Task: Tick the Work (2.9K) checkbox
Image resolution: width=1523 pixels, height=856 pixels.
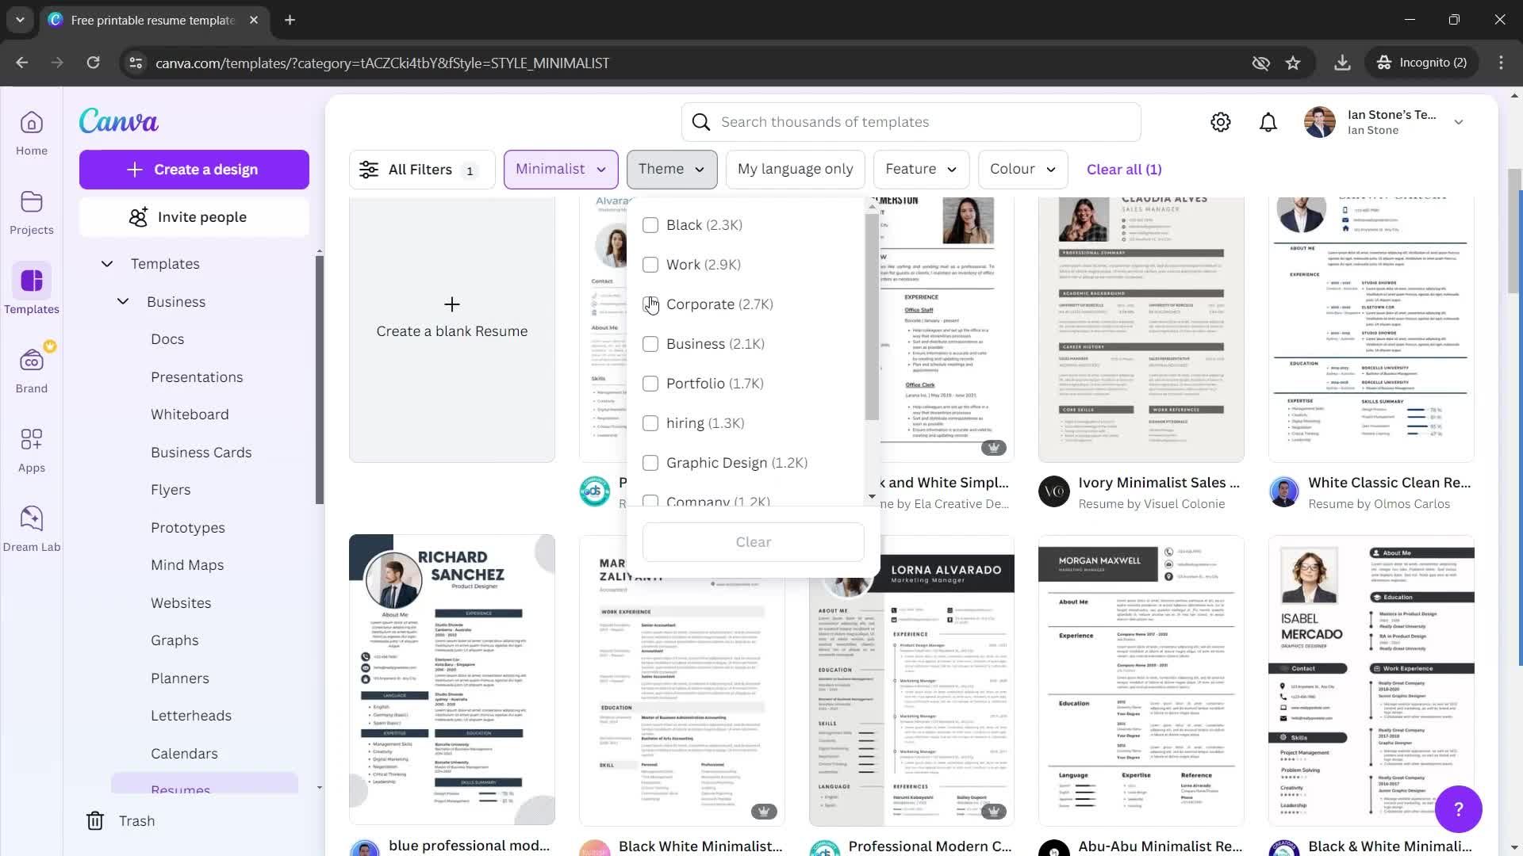Action: pos(650,265)
